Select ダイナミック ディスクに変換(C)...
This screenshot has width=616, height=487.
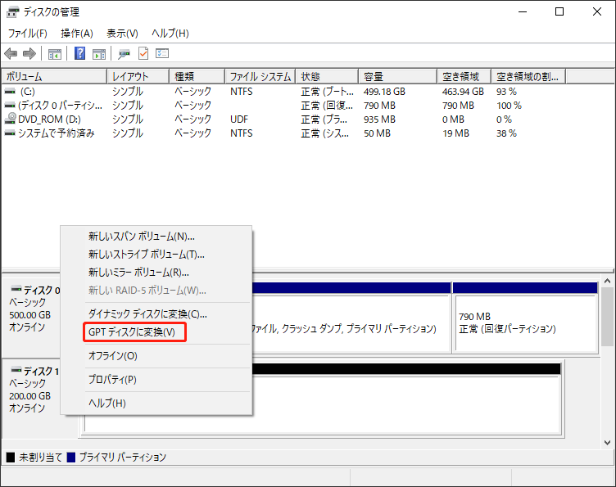(x=156, y=314)
